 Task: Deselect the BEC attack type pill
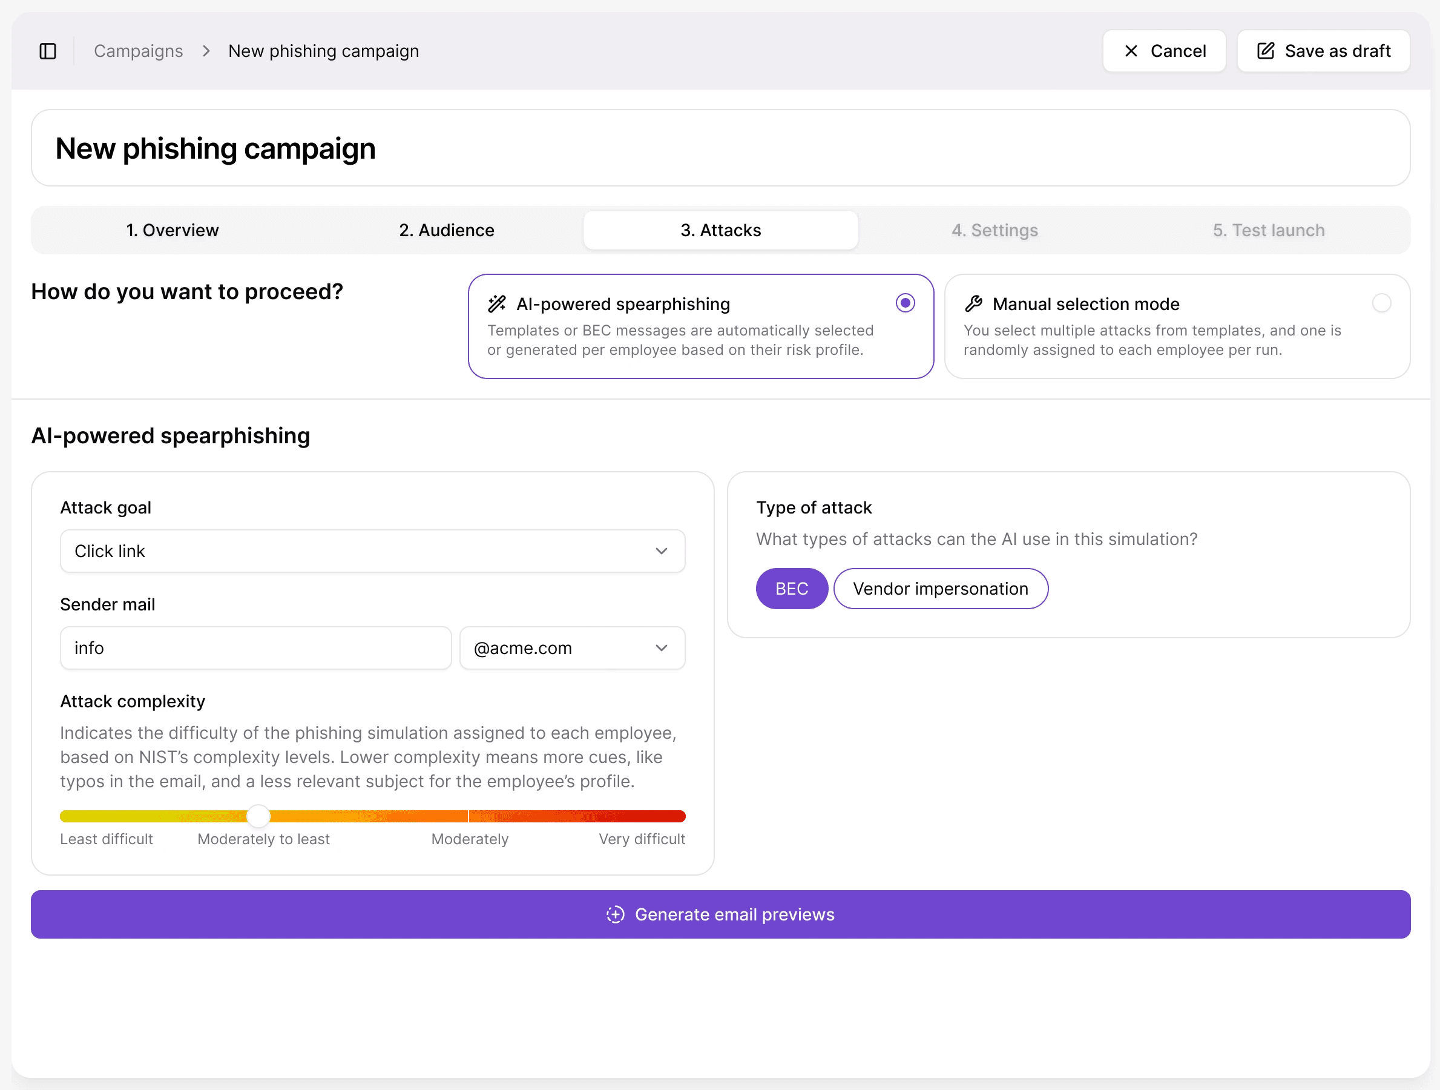tap(792, 588)
